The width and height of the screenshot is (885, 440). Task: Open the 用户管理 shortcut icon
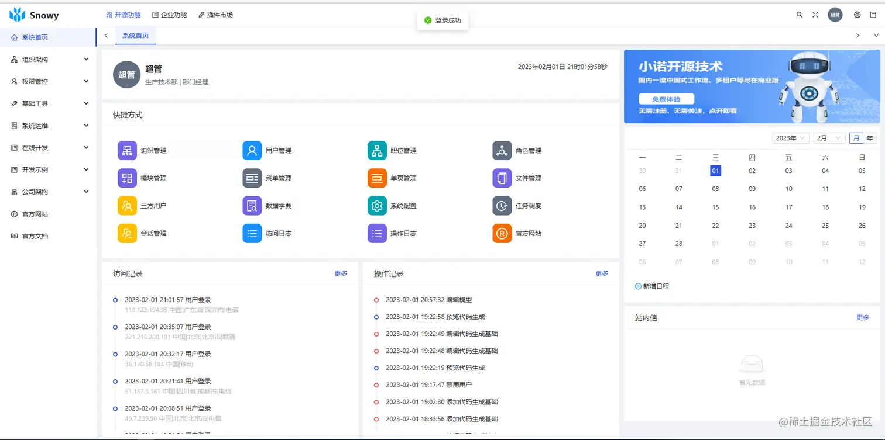pyautogui.click(x=252, y=150)
